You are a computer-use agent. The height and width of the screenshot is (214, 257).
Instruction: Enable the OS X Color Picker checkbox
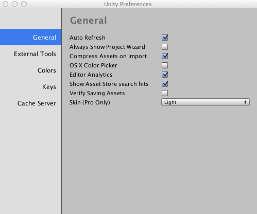[165, 65]
